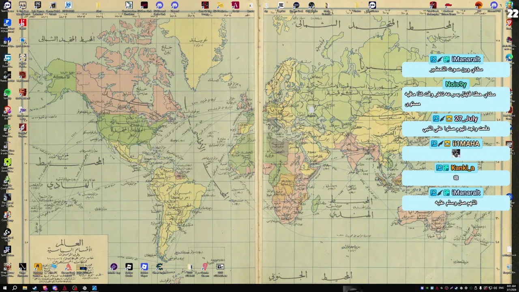Select the ii1MAHA chat username

click(x=466, y=144)
